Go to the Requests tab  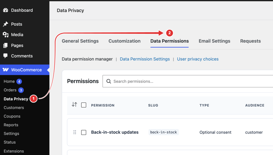click(250, 41)
